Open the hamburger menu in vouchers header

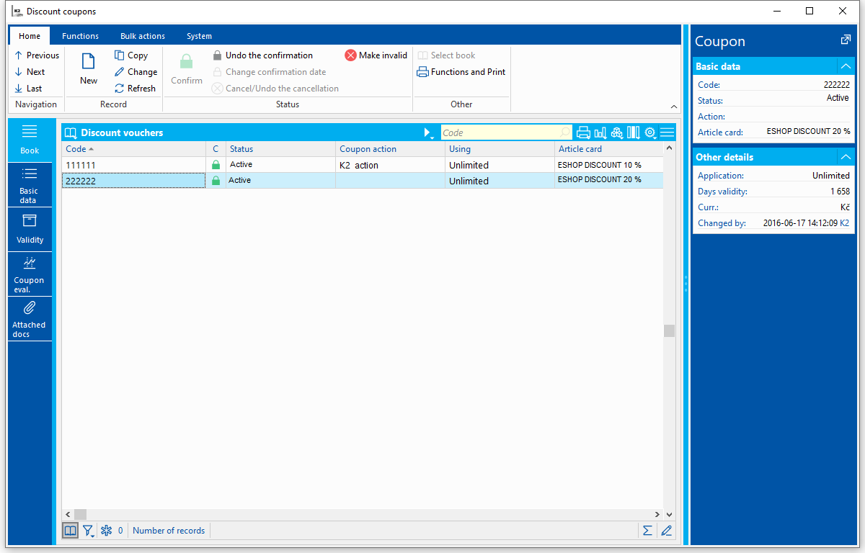[x=667, y=132]
